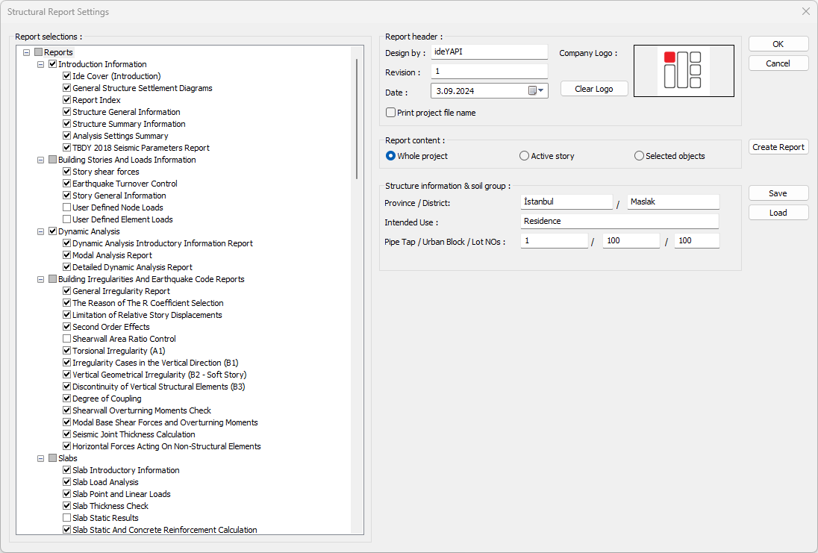
Task: Uncheck Torsional Irregularity (A1) report
Action: pyautogui.click(x=67, y=351)
